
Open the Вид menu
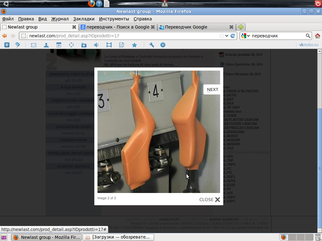pos(42,19)
